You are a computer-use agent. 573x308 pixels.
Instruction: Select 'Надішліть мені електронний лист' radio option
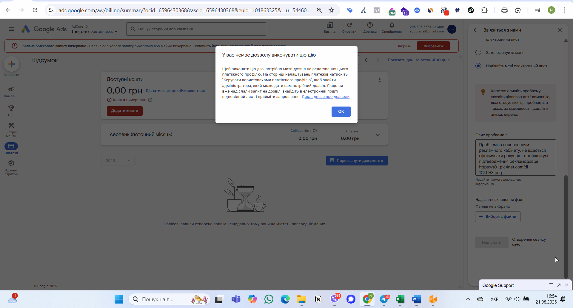(478, 66)
